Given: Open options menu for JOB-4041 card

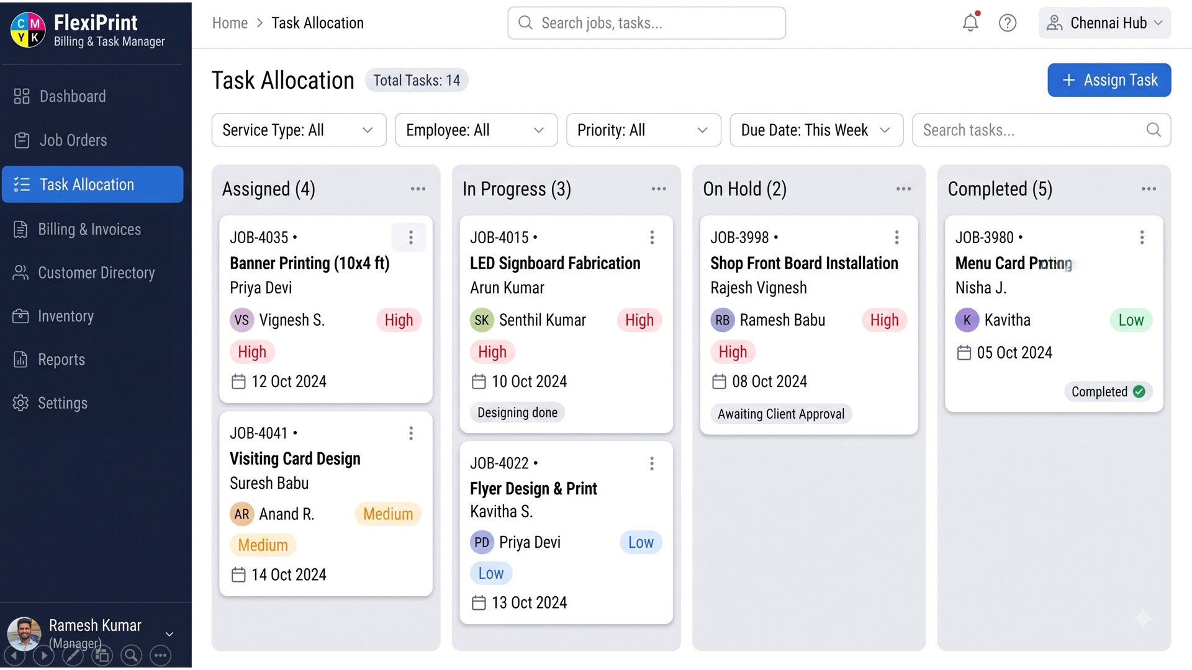Looking at the screenshot, I should coord(410,433).
